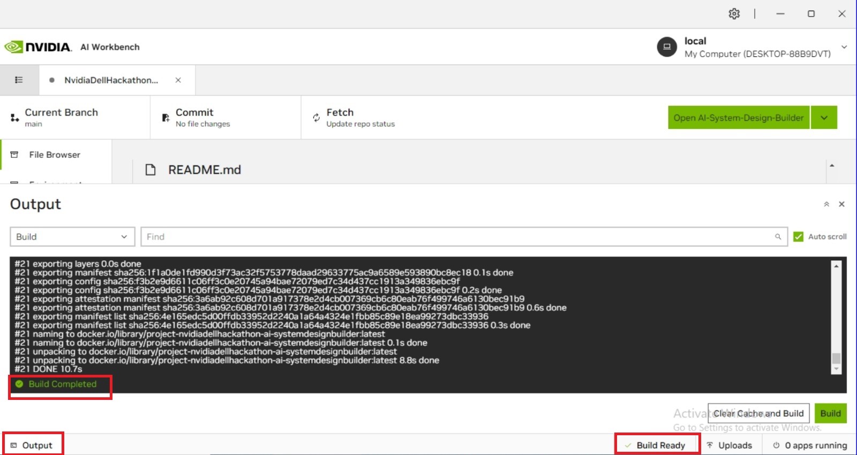Click the Output status bar icon
The width and height of the screenshot is (857, 455).
pyautogui.click(x=14, y=445)
